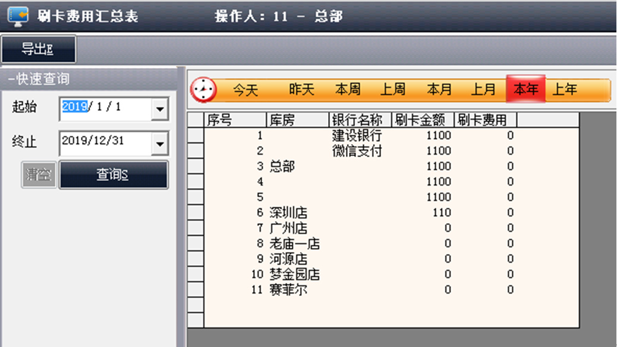Image resolution: width=617 pixels, height=347 pixels.
Task: Click the 广州店 cell in row 7
Action: (x=288, y=228)
